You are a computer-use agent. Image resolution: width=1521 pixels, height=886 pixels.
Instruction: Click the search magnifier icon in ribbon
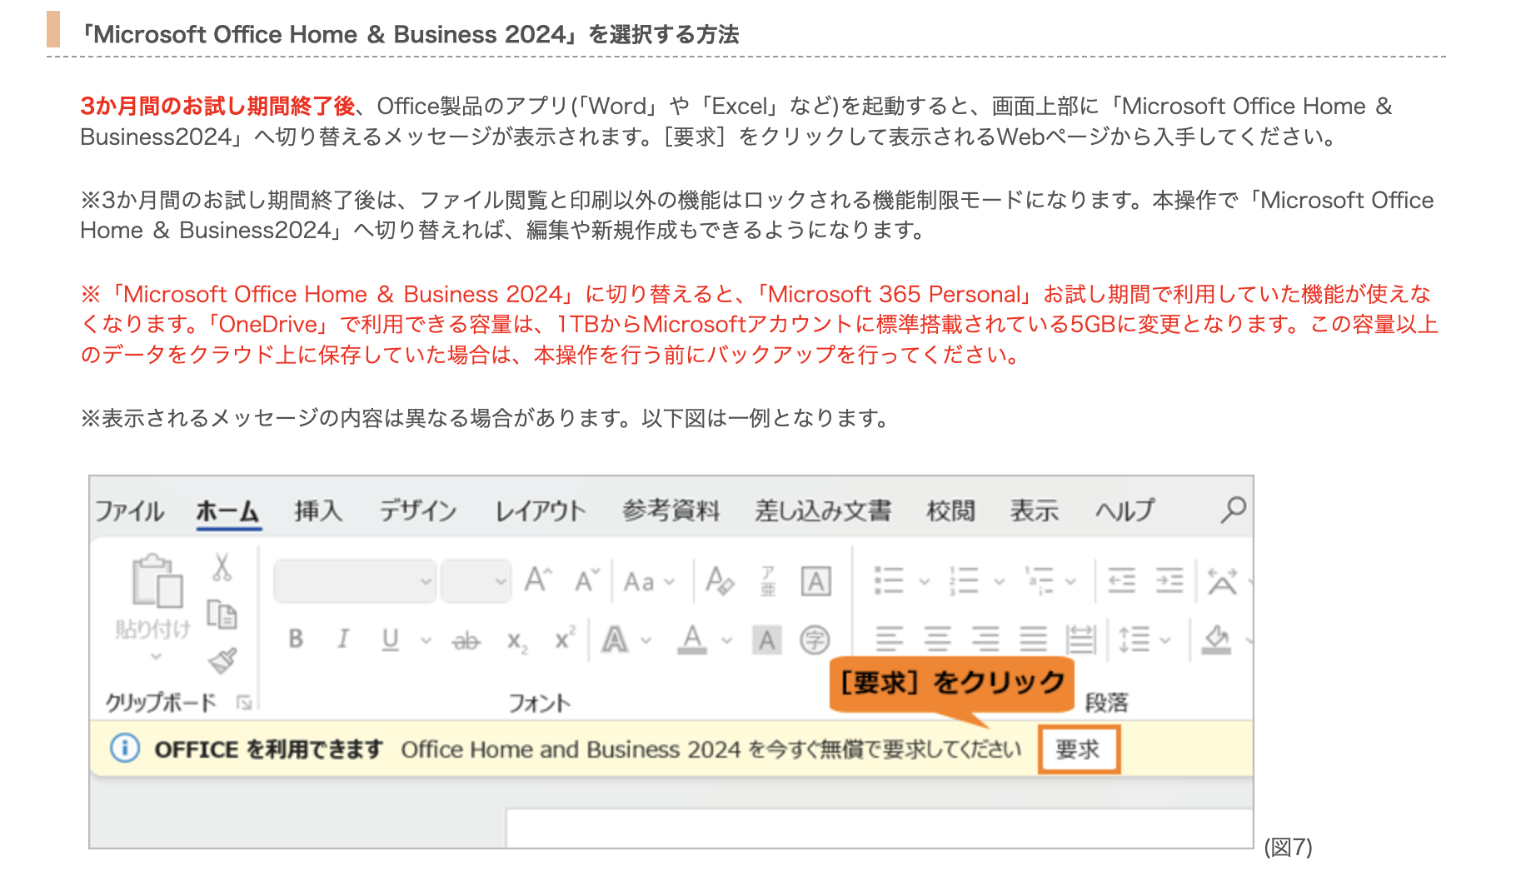coord(1233,509)
